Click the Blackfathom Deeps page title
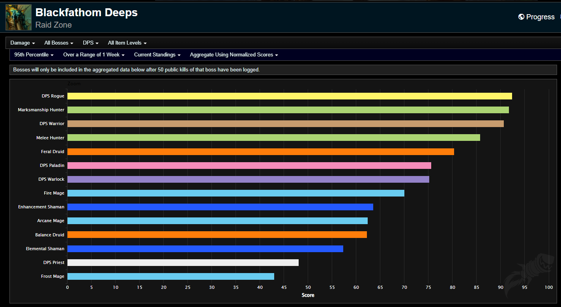The image size is (561, 307). pos(86,12)
